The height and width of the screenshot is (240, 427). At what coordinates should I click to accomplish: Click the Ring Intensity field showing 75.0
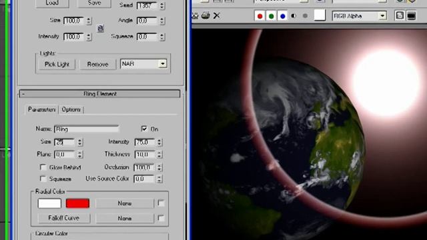click(x=145, y=142)
